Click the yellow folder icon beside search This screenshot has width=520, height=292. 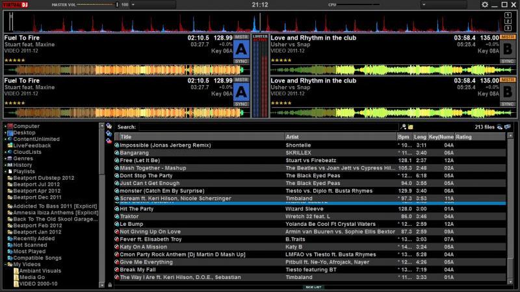(x=411, y=127)
